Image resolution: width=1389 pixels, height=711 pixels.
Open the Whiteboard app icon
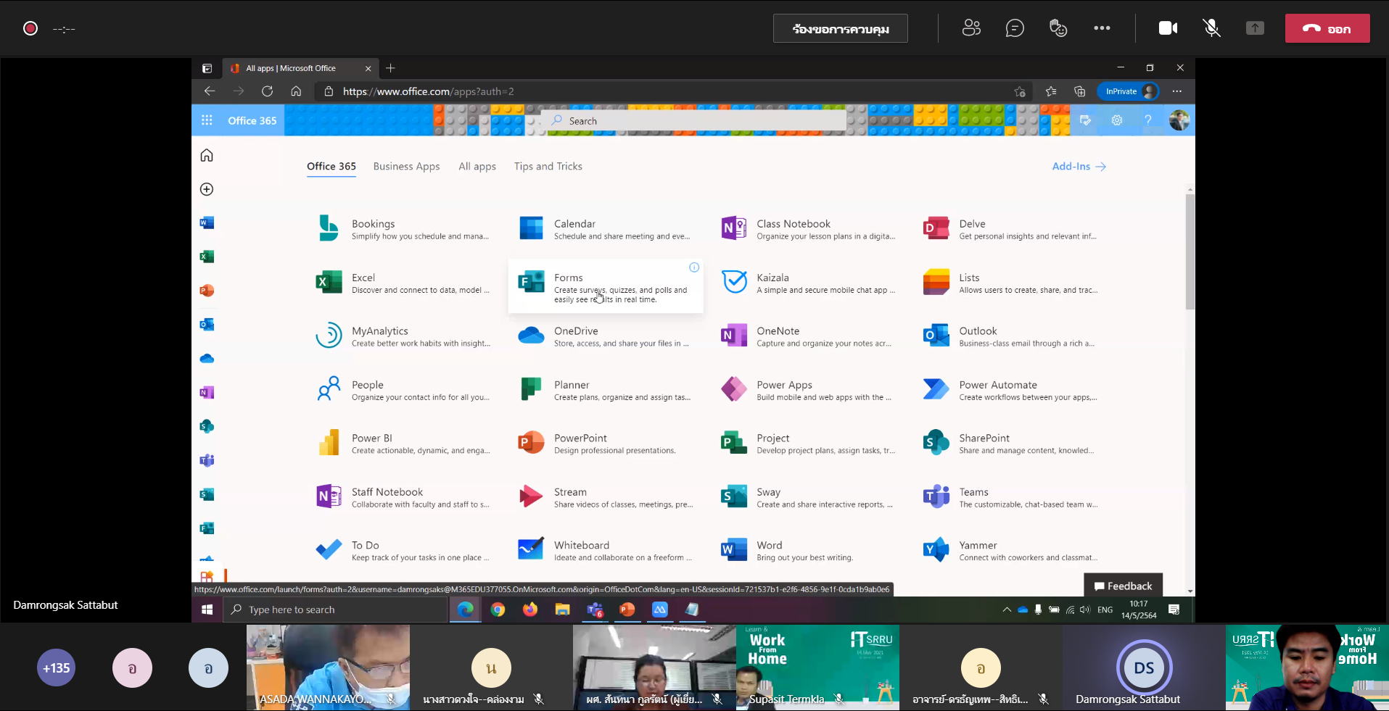[531, 550]
